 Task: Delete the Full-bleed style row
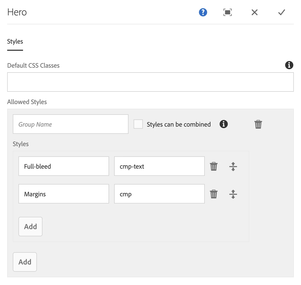click(x=214, y=166)
